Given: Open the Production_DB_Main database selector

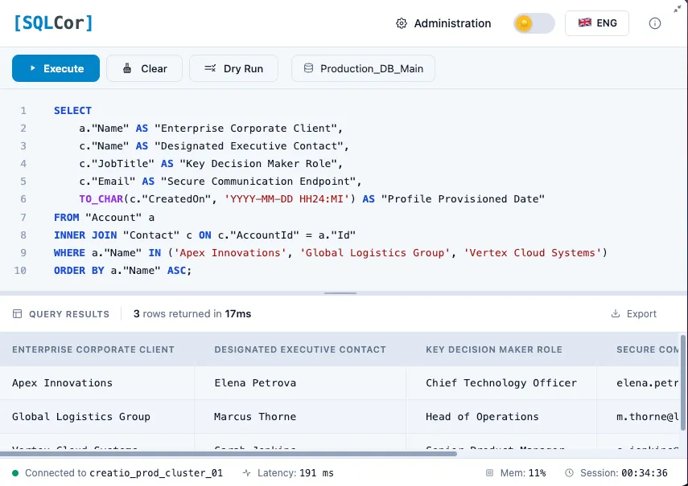Looking at the screenshot, I should click(363, 68).
